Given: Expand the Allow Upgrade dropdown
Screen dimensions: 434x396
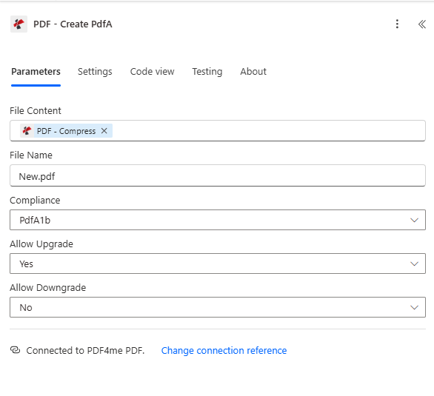Looking at the screenshot, I should [x=218, y=264].
